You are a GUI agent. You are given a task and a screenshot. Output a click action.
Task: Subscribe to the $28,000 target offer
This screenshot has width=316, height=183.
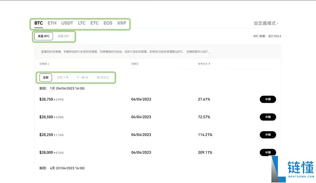(x=268, y=152)
